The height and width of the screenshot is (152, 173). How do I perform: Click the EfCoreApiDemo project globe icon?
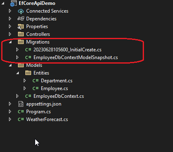pyautogui.click(x=13, y=3)
